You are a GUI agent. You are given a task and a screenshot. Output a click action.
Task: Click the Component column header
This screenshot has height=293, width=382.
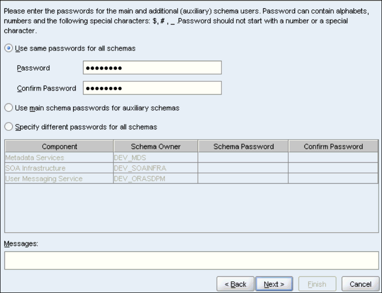(59, 146)
